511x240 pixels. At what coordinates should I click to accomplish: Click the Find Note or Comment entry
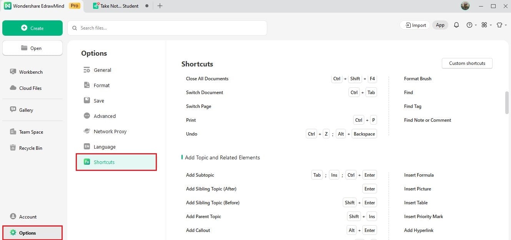[428, 120]
